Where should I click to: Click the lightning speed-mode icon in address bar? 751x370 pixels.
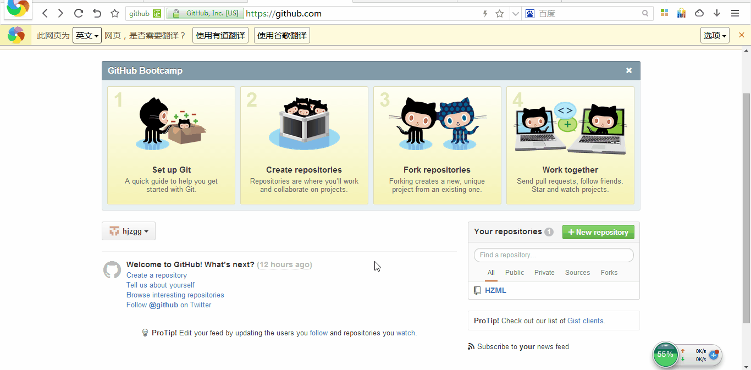tap(485, 14)
